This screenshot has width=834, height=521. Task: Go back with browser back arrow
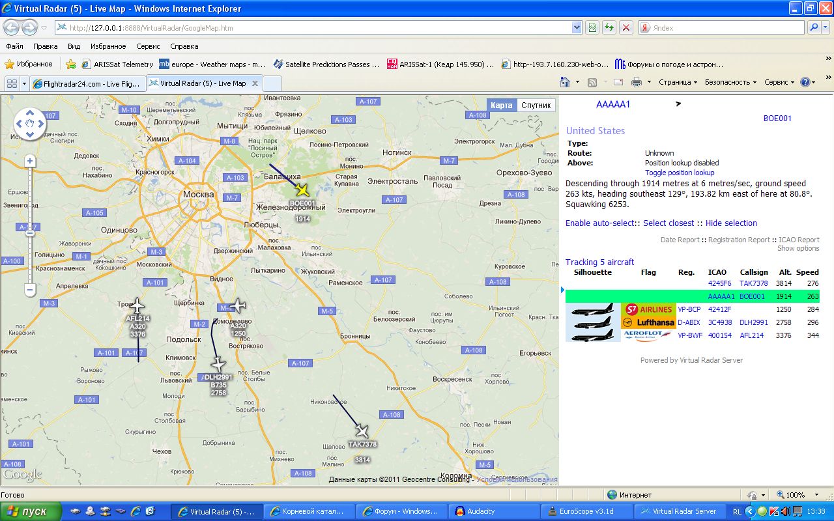(12, 27)
